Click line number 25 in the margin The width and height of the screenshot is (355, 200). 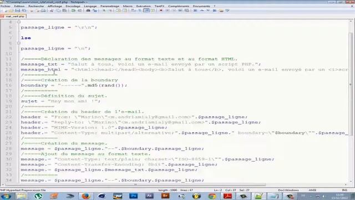9,133
